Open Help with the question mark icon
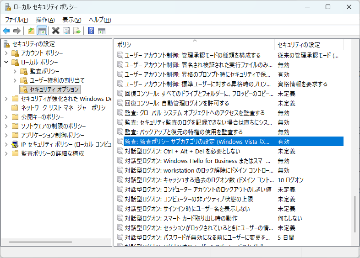 91,31
